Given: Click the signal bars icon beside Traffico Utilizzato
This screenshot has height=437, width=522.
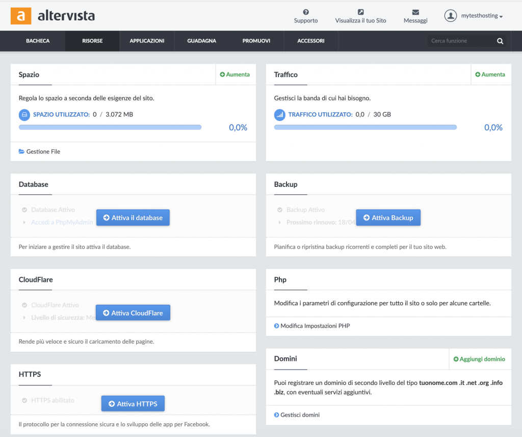Looking at the screenshot, I should pos(280,115).
